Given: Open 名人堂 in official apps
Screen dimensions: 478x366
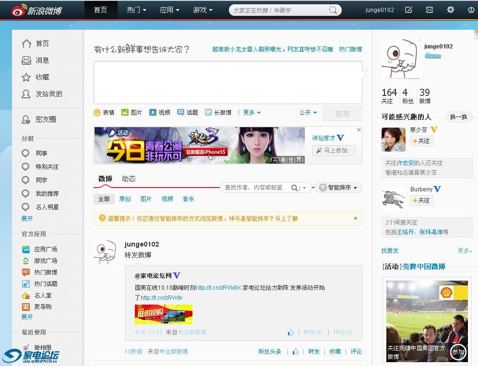Looking at the screenshot, I should 37,295.
